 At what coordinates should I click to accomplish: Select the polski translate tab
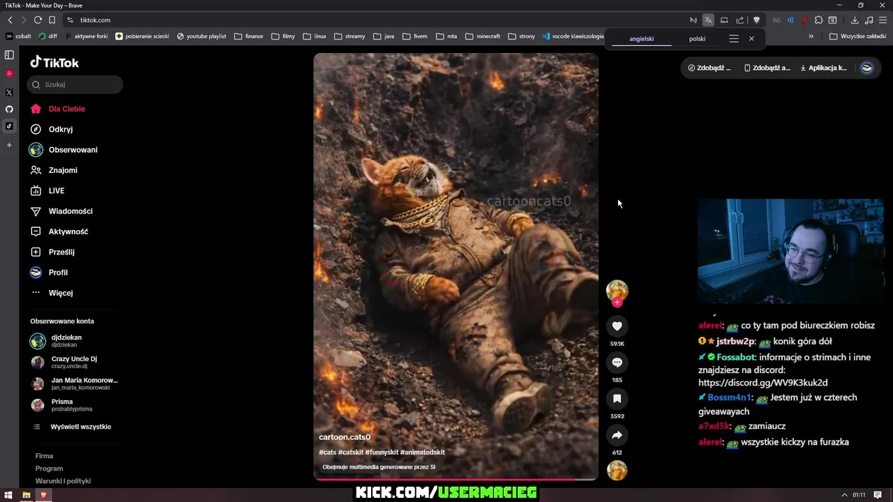tap(697, 39)
